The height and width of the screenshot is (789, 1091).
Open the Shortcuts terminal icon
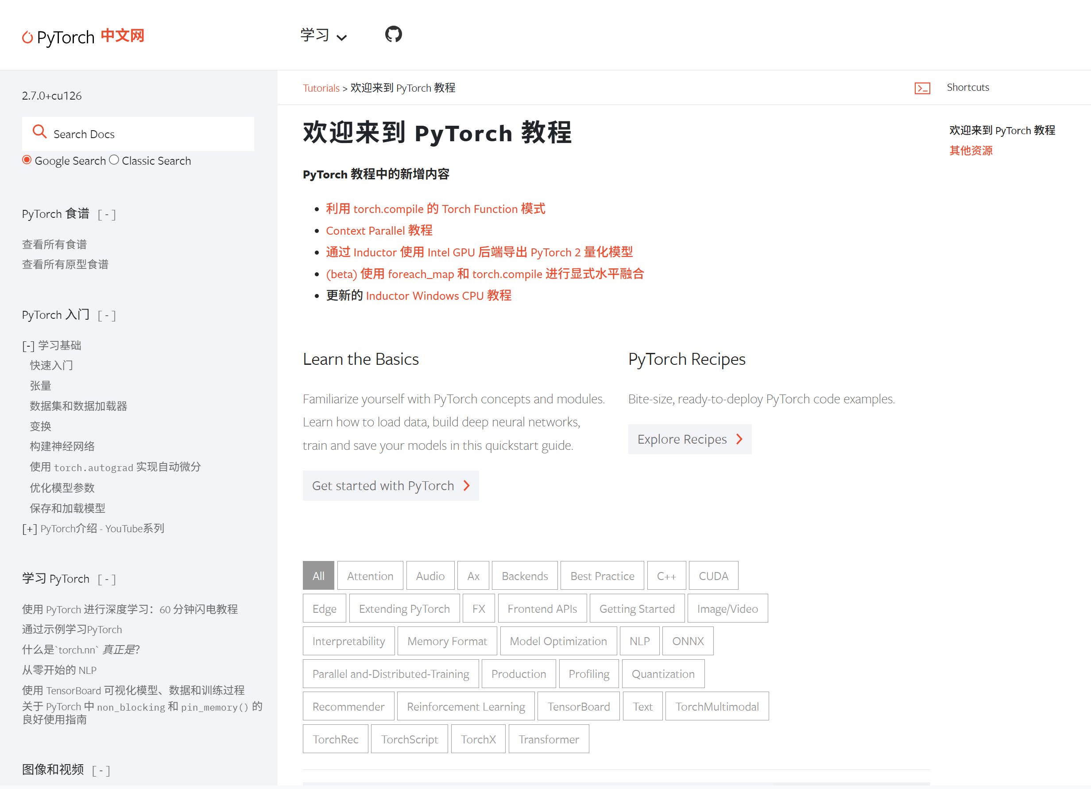tap(922, 88)
